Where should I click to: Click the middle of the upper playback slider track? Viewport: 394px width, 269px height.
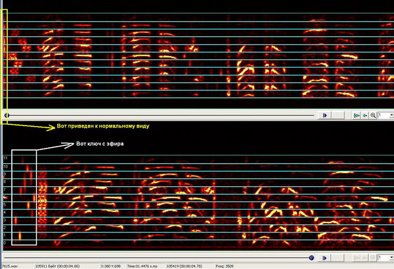click(x=160, y=116)
